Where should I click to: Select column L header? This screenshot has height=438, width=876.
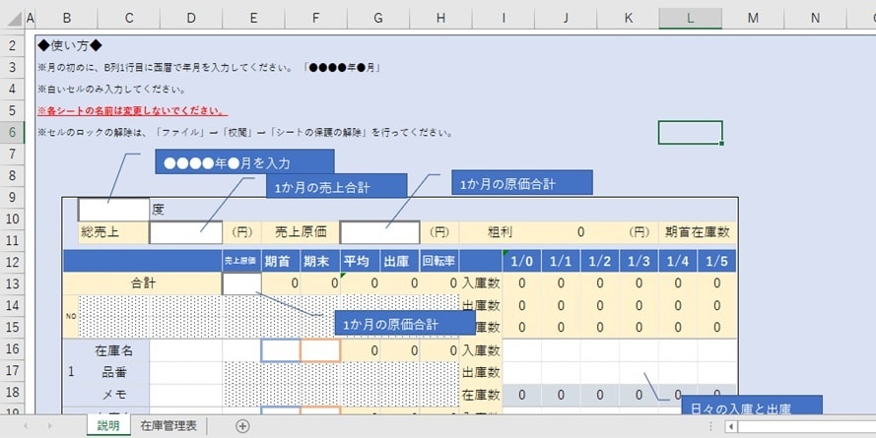tap(691, 19)
